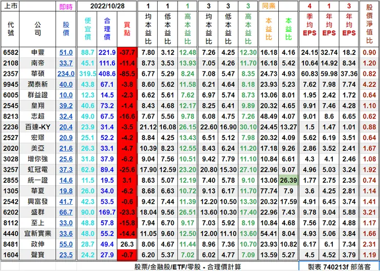Open the 33.6 price link for 宜新實業
The height and width of the screenshot is (271, 380).
(x=66, y=234)
